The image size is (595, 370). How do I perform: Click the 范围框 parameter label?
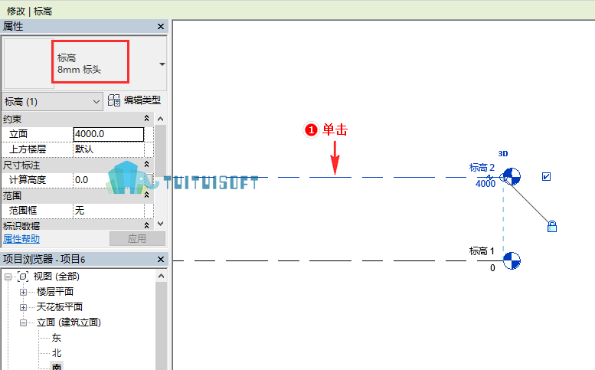coord(23,210)
